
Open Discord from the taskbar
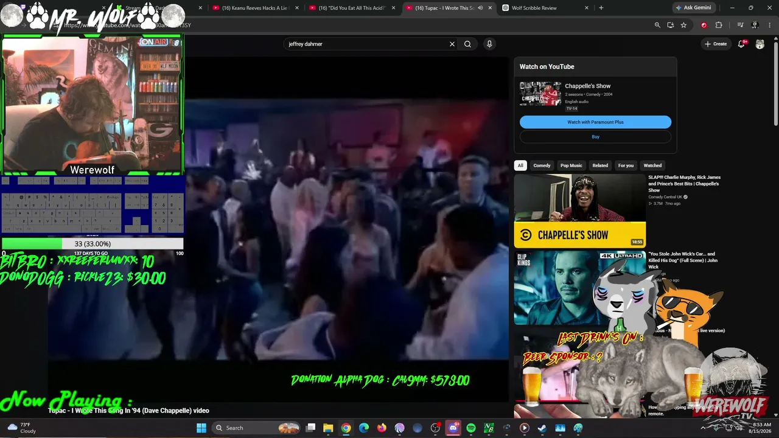[x=453, y=428]
